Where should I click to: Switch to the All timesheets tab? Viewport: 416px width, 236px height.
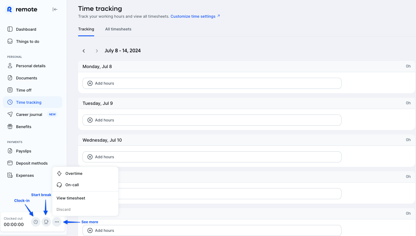[118, 29]
